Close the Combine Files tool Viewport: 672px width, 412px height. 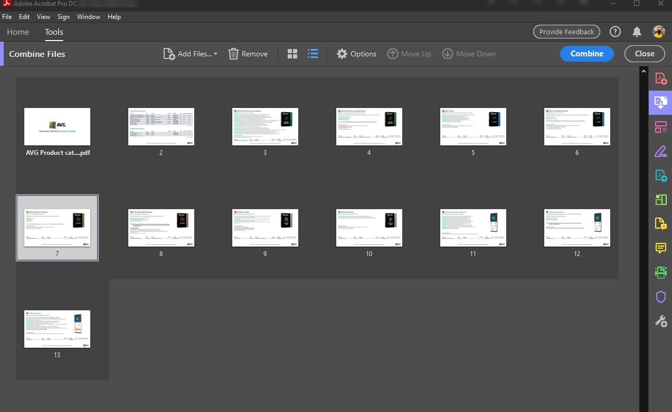pos(645,54)
